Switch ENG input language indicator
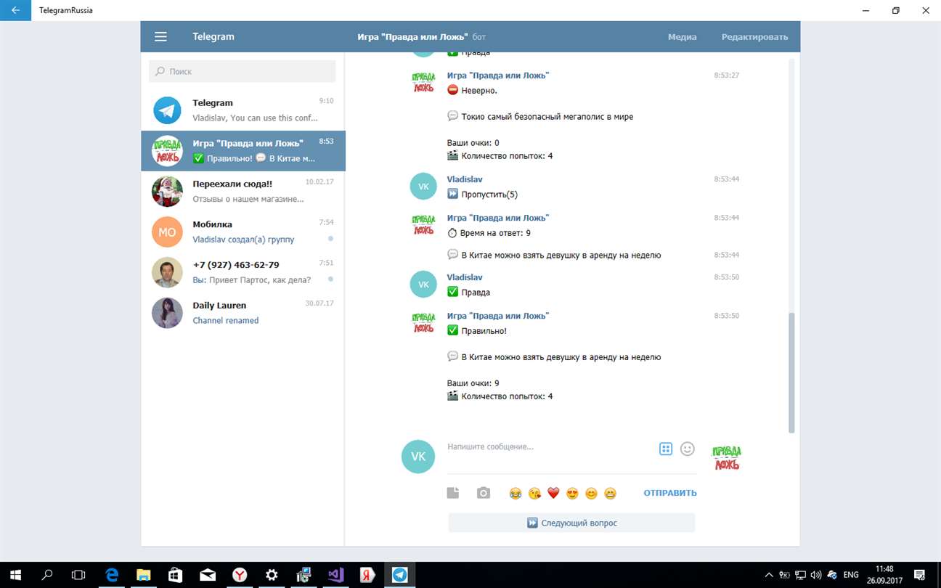 [850, 575]
